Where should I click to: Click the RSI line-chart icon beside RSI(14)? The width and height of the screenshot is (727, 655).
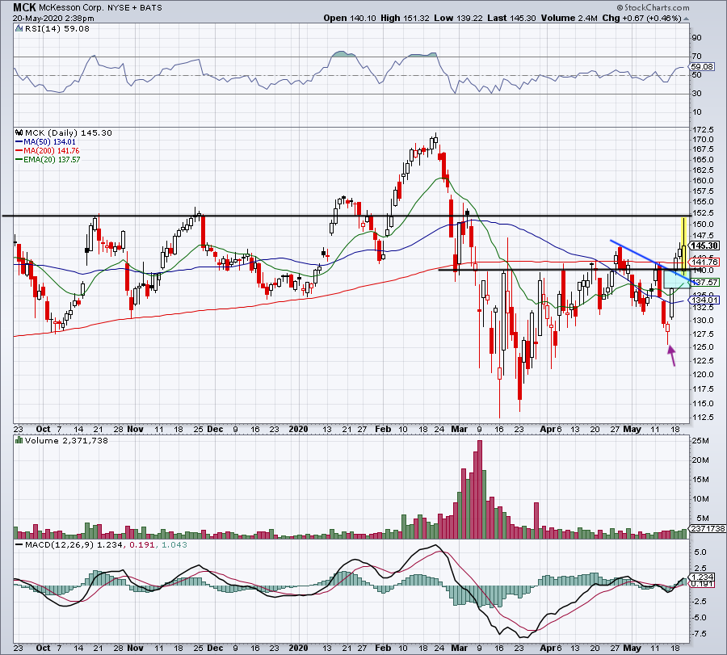19,28
